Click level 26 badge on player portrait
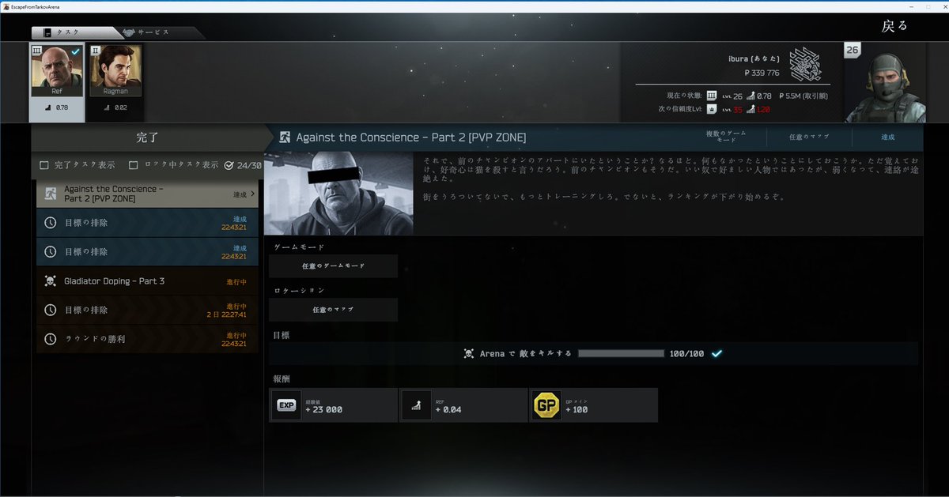The width and height of the screenshot is (949, 497). (852, 51)
